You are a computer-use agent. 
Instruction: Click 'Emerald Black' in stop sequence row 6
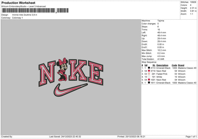[x=163, y=83]
